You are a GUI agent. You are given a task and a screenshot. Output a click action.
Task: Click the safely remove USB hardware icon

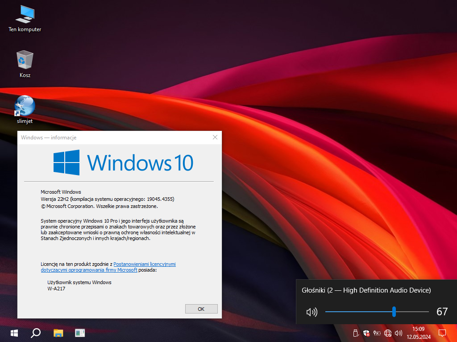pyautogui.click(x=356, y=333)
